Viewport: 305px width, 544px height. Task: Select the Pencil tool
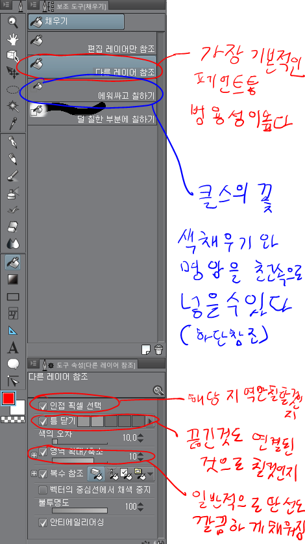coord(13,159)
